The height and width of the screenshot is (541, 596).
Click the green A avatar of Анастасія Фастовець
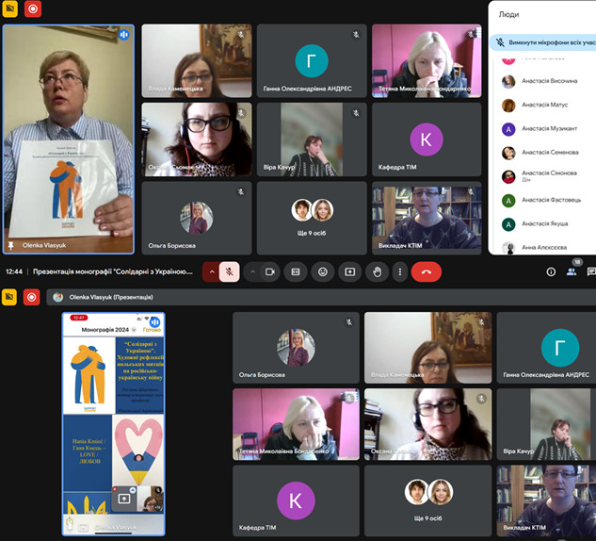coord(508,201)
